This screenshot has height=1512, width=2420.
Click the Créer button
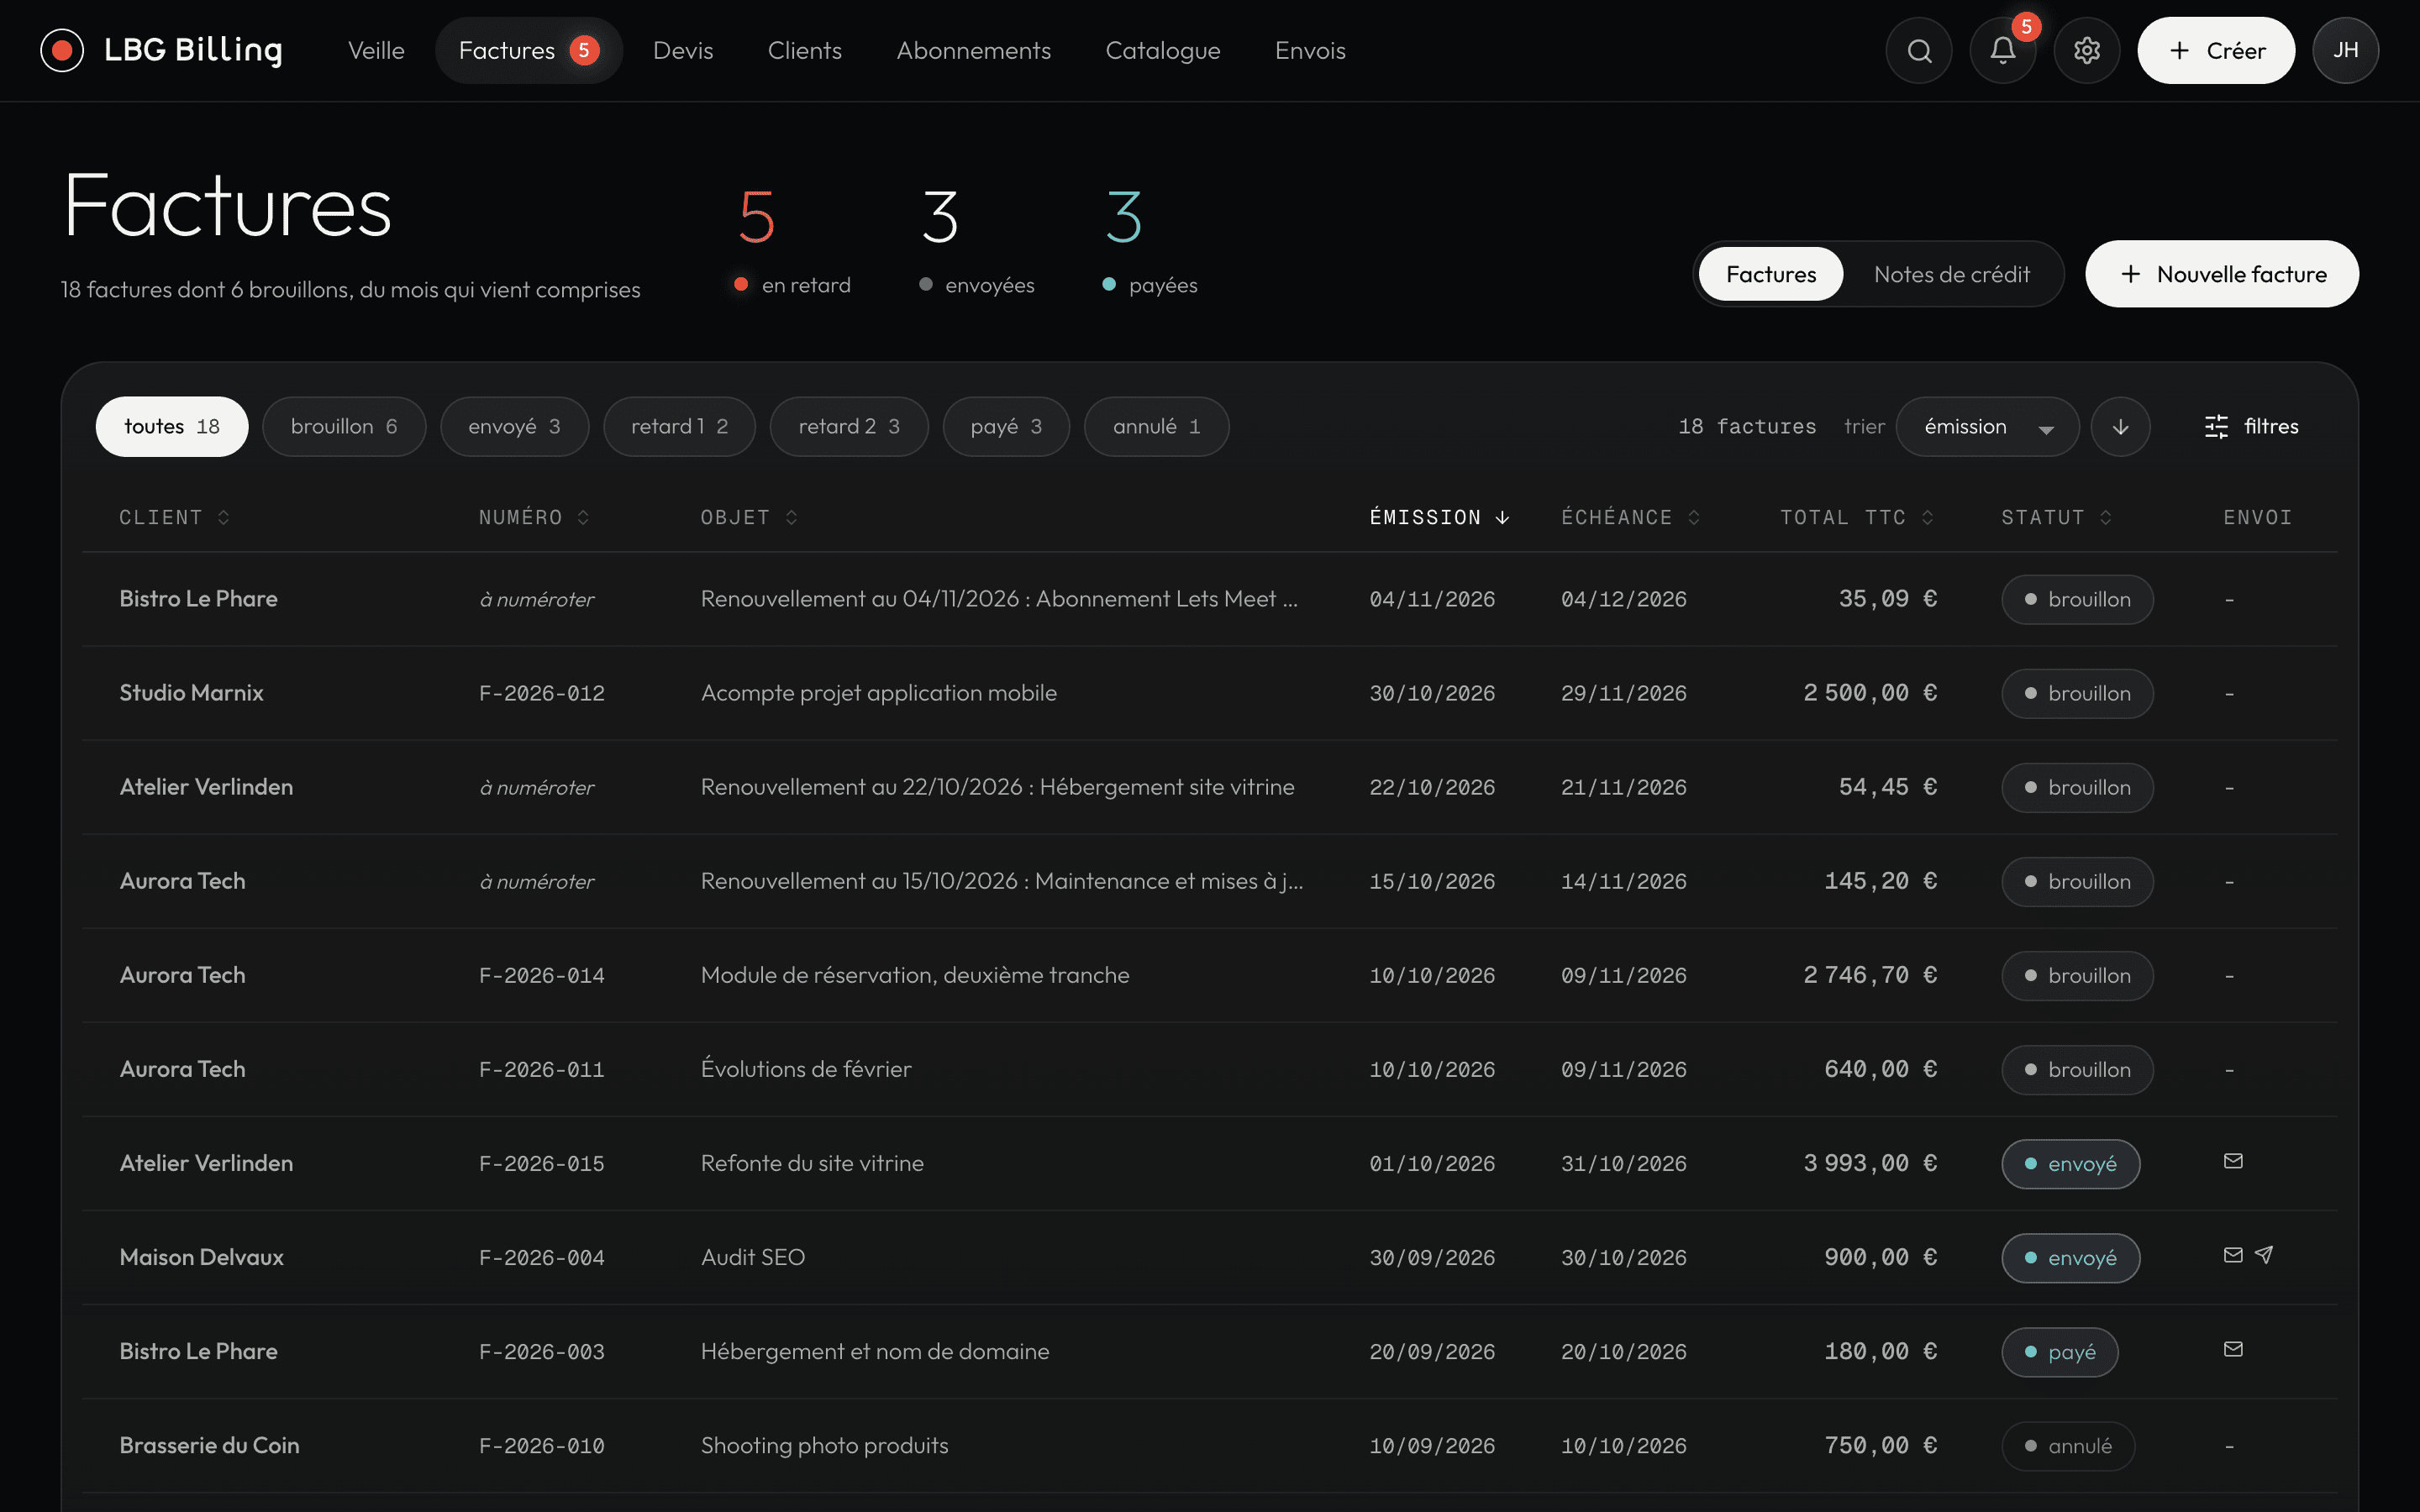[2216, 50]
